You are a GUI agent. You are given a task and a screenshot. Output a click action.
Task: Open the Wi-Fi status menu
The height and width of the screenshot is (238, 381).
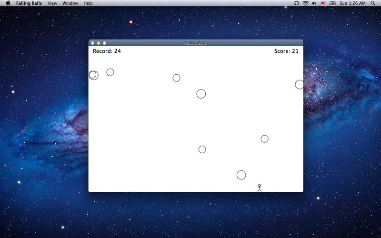pos(305,3)
